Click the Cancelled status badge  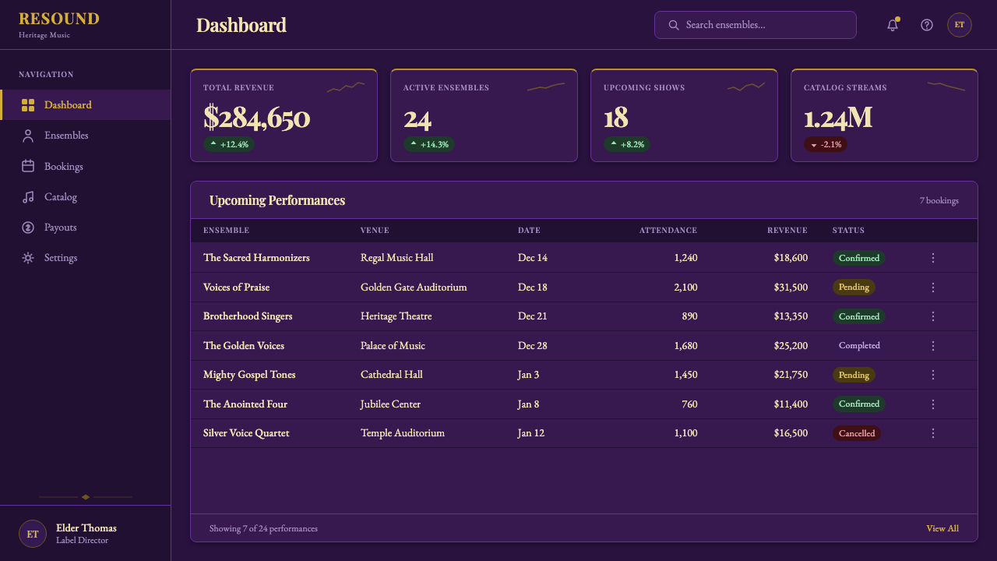pos(857,433)
